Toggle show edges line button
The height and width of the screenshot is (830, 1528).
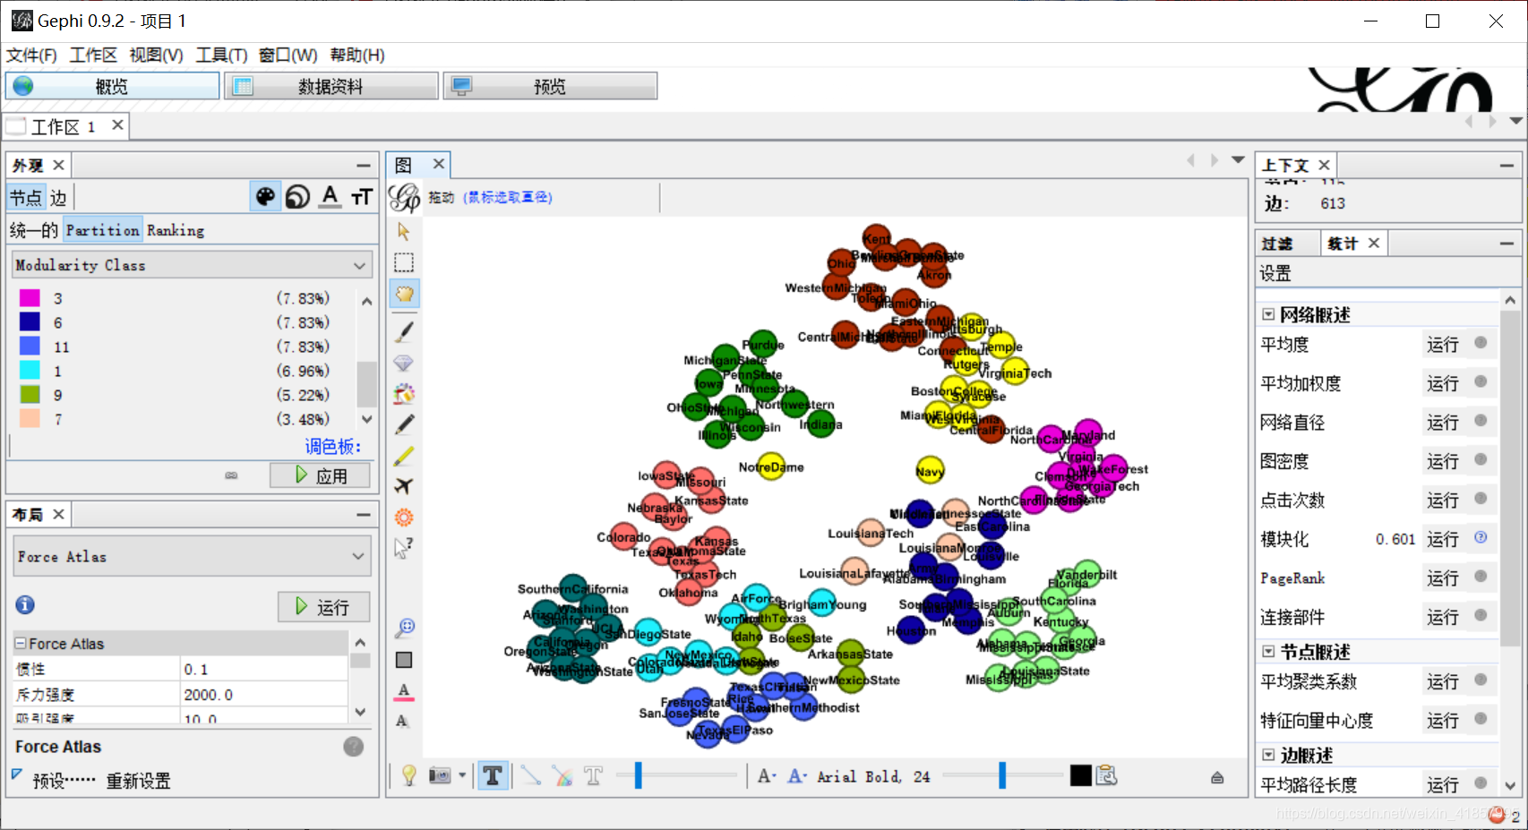(530, 776)
